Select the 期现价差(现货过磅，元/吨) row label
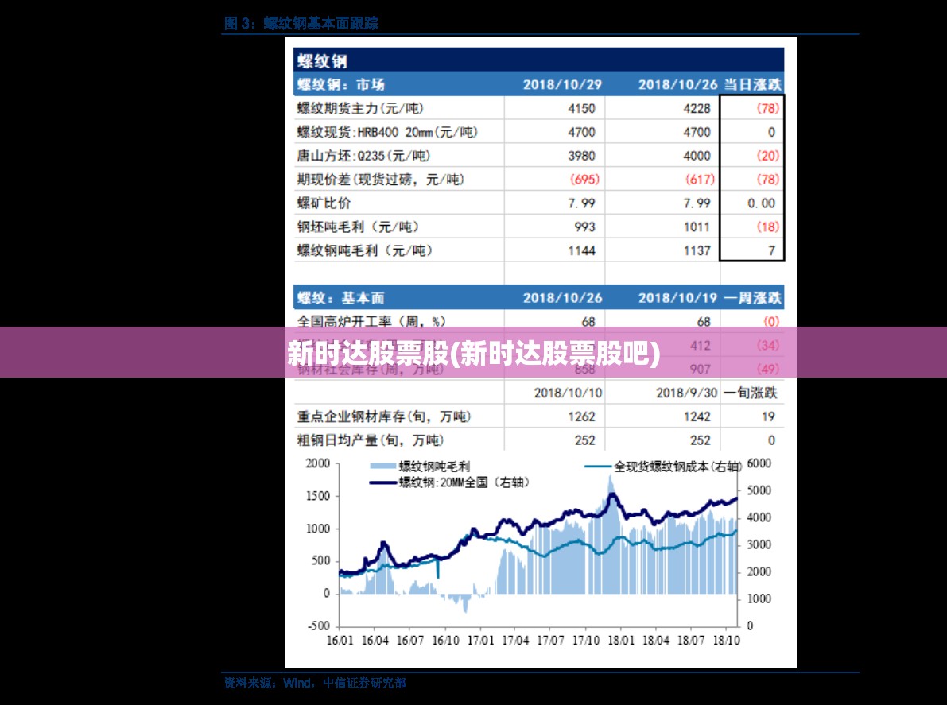Image resolution: width=947 pixels, height=705 pixels. (x=381, y=180)
